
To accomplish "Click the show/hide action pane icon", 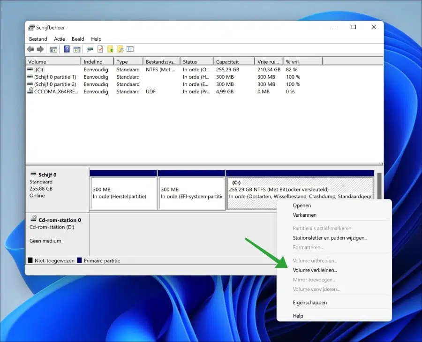I will tap(77, 49).
